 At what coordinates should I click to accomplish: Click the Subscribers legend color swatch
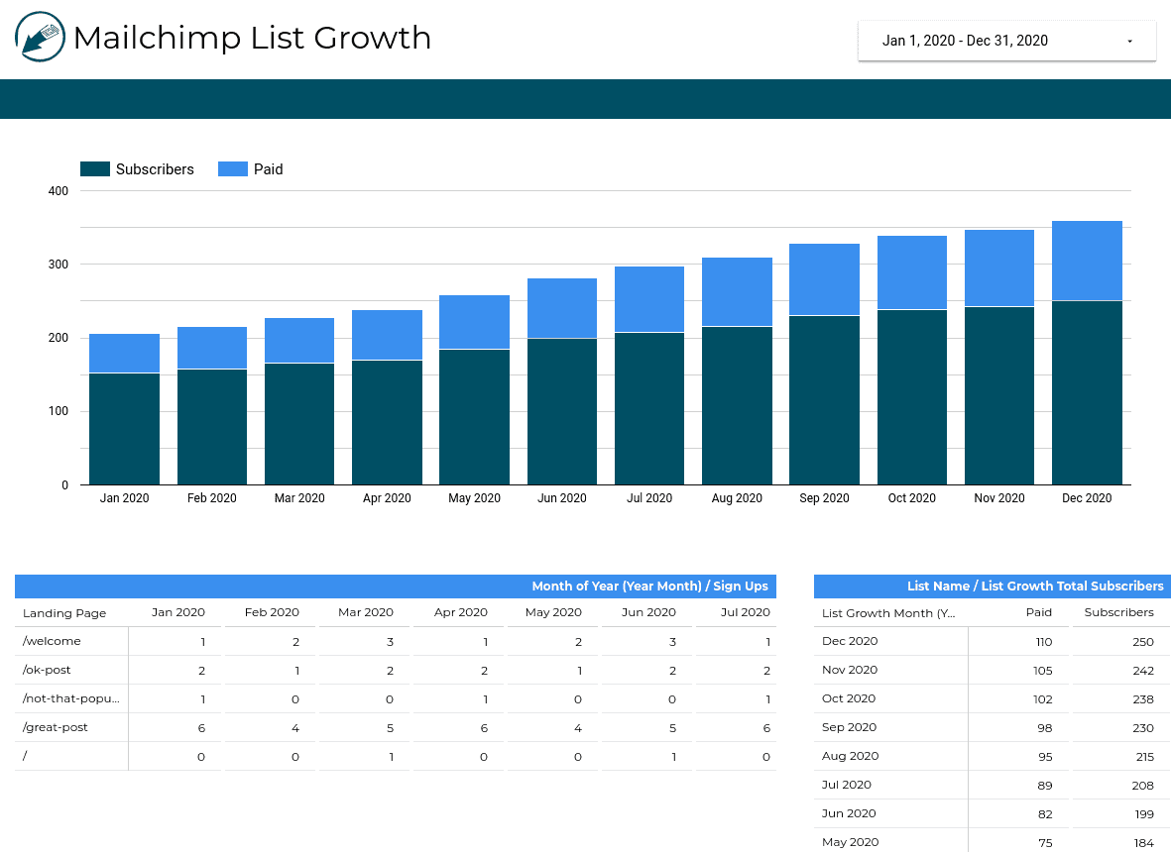click(95, 169)
